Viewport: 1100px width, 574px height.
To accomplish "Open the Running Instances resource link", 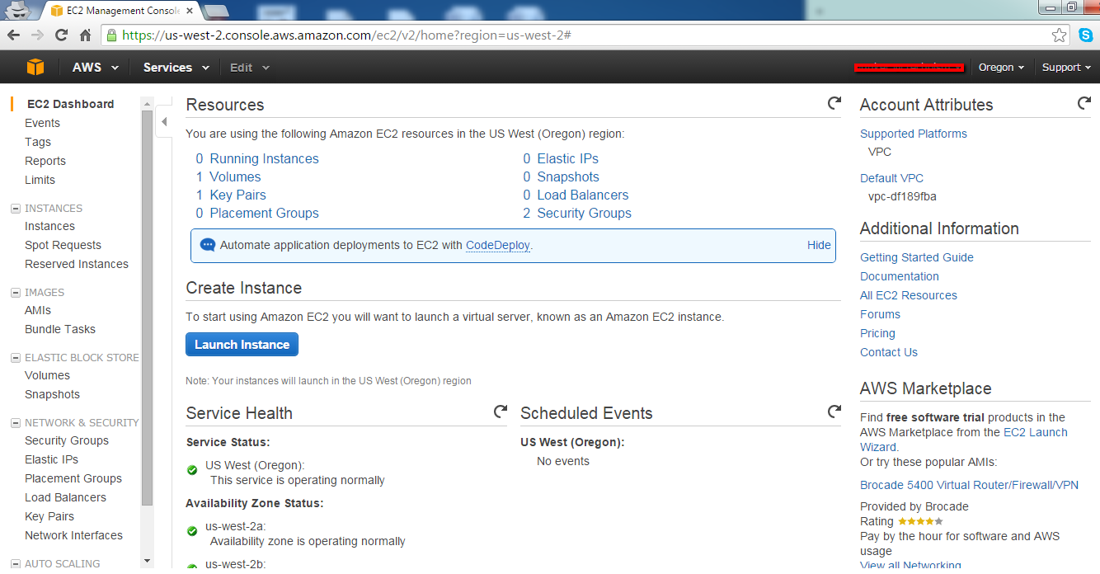I will coord(264,158).
